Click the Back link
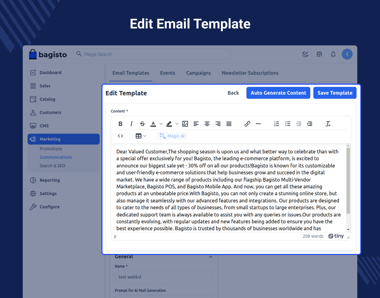 233,93
